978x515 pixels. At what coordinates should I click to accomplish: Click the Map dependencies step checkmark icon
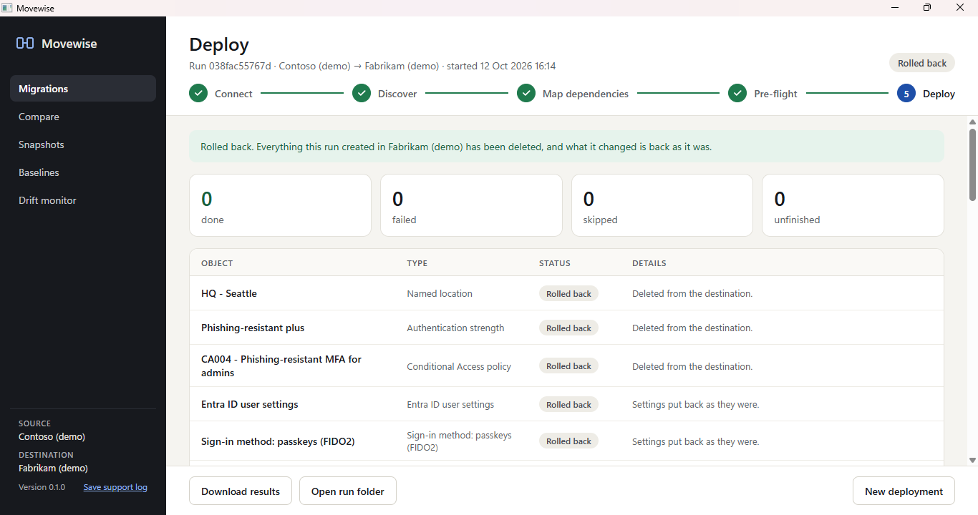(x=526, y=94)
